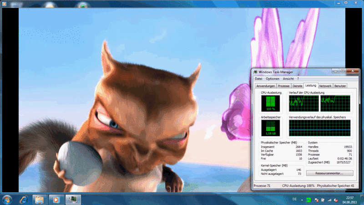Switch to the Dienste tab
The width and height of the screenshot is (364, 205).
pos(298,86)
